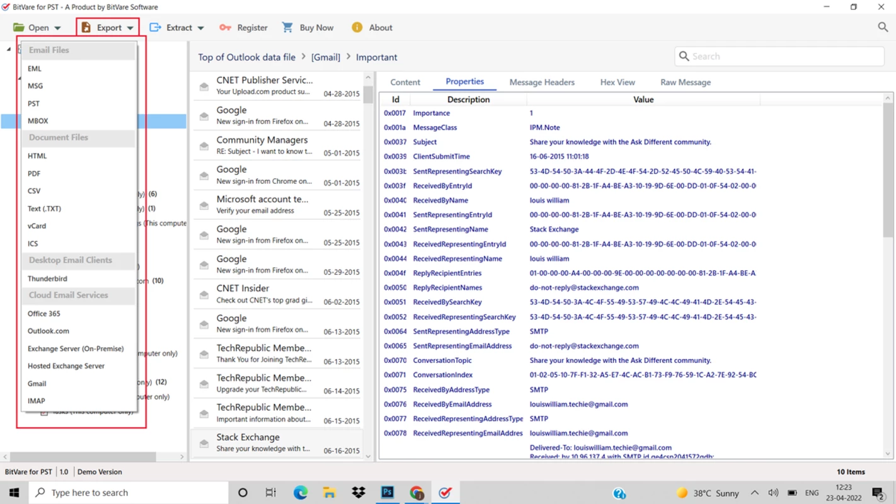Open the About info icon
This screenshot has height=504, width=896.
click(357, 27)
